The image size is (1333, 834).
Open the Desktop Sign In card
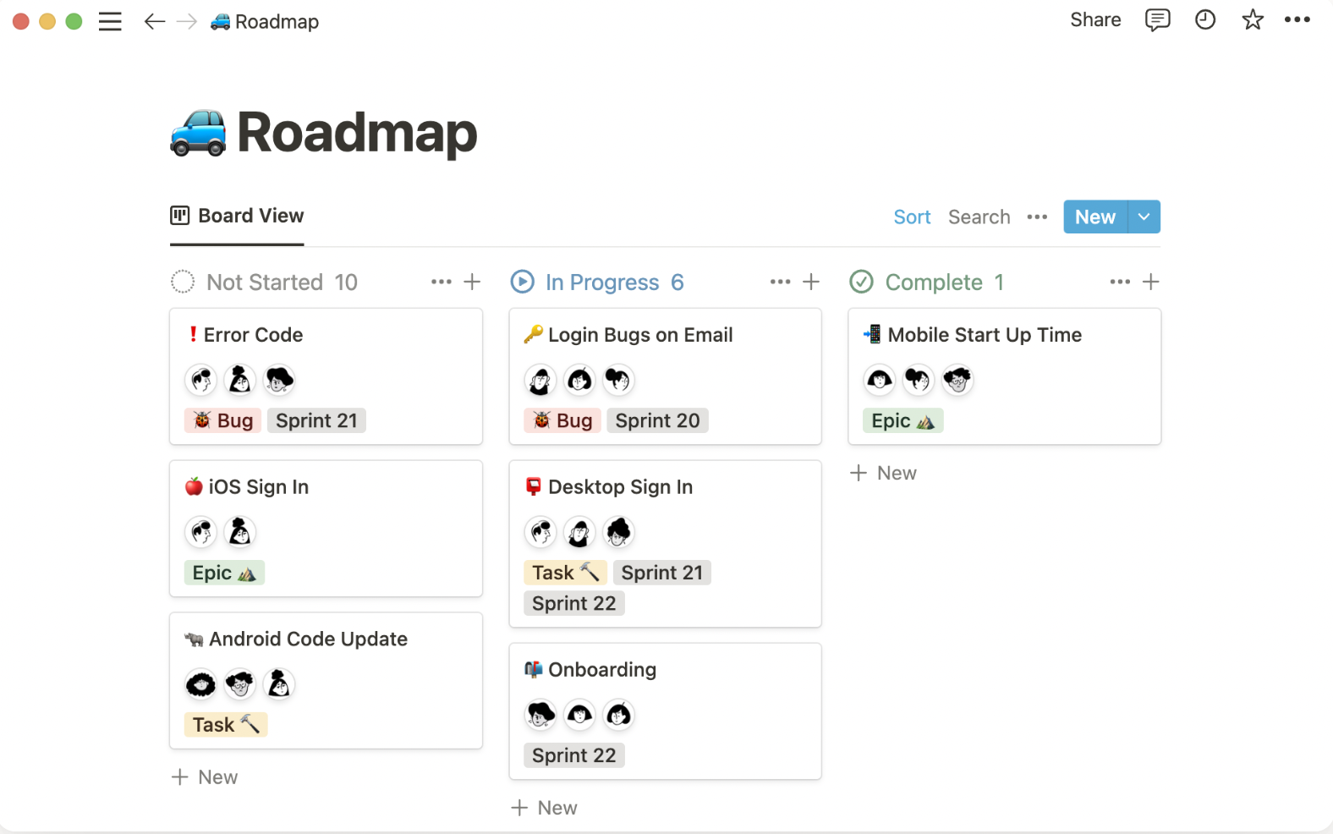coord(620,487)
